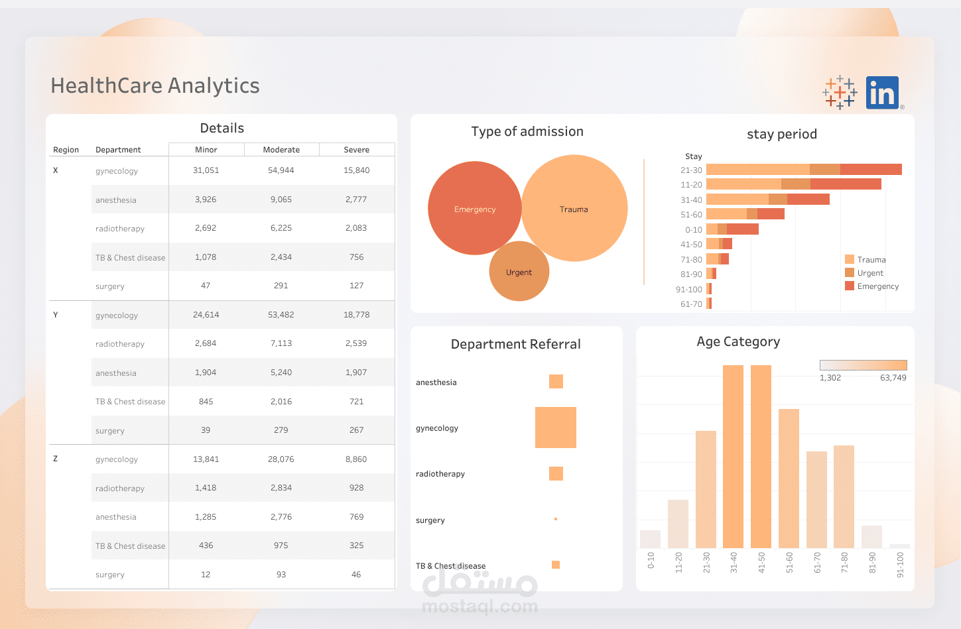Click the Region column header
Viewport: 961px width, 629px height.
click(x=66, y=150)
